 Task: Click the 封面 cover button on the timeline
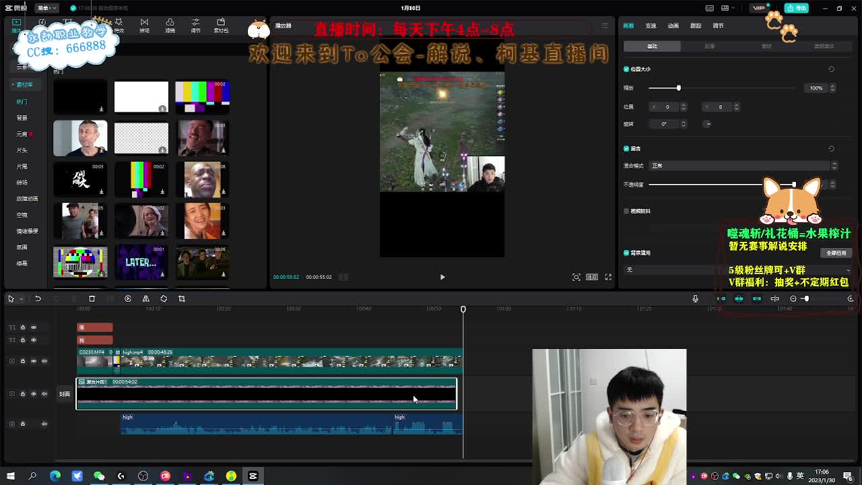pyautogui.click(x=63, y=394)
